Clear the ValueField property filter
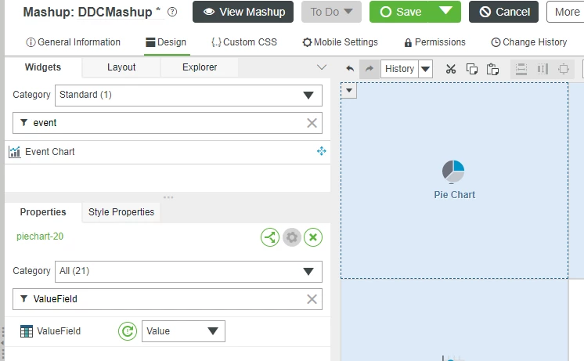Viewport: 584px width, 361px height. pos(312,299)
